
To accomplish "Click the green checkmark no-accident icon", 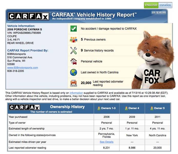I will [x=73, y=28].
